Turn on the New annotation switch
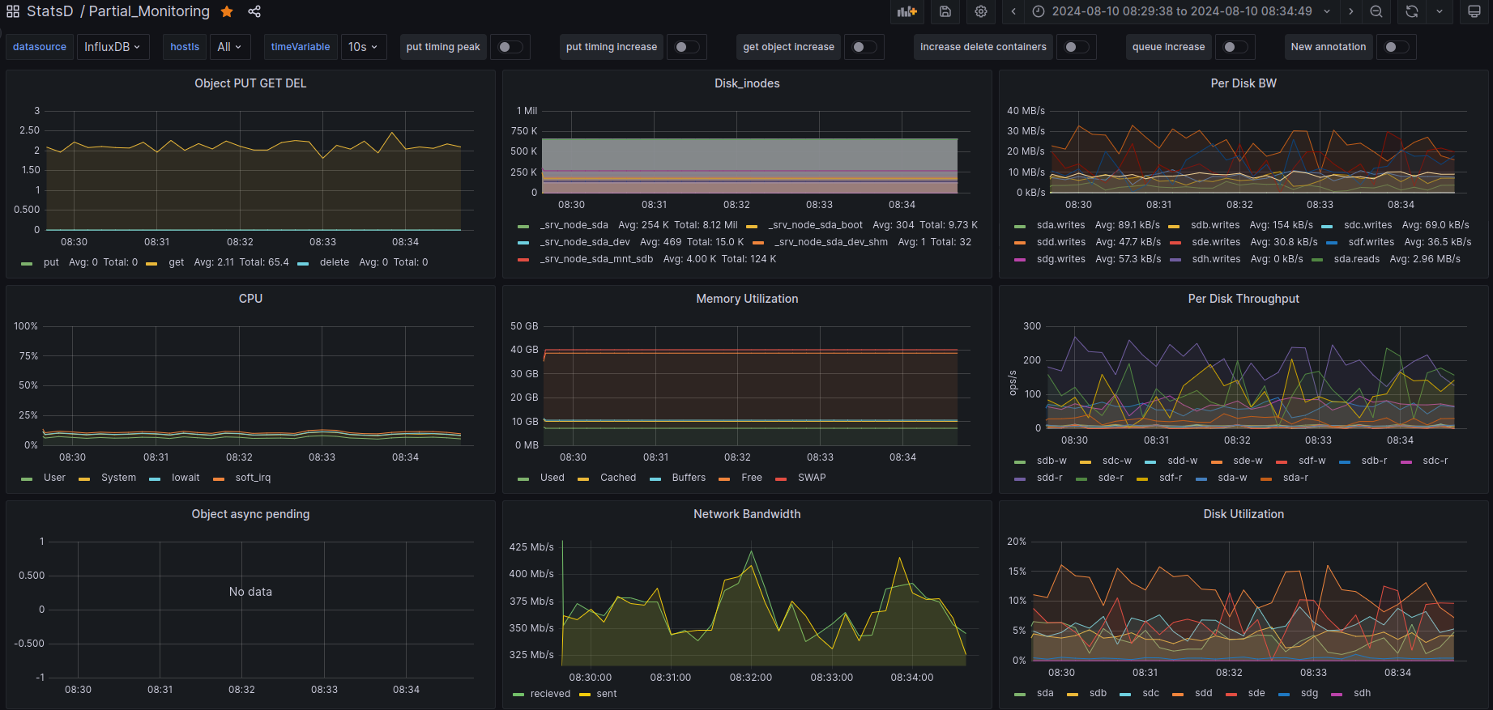1493x710 pixels. coord(1396,47)
